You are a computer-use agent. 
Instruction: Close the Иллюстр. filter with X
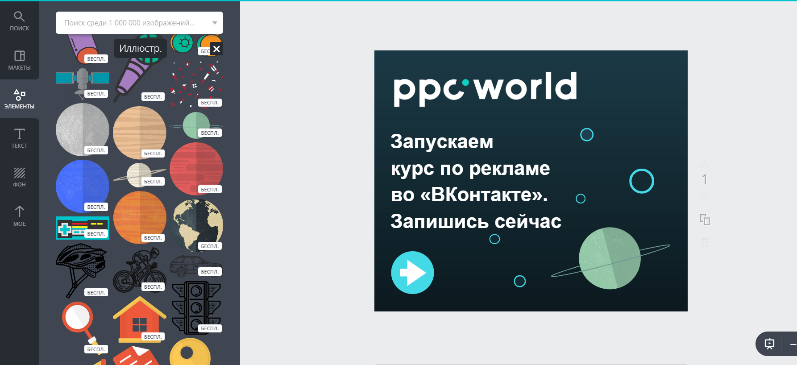coord(216,49)
